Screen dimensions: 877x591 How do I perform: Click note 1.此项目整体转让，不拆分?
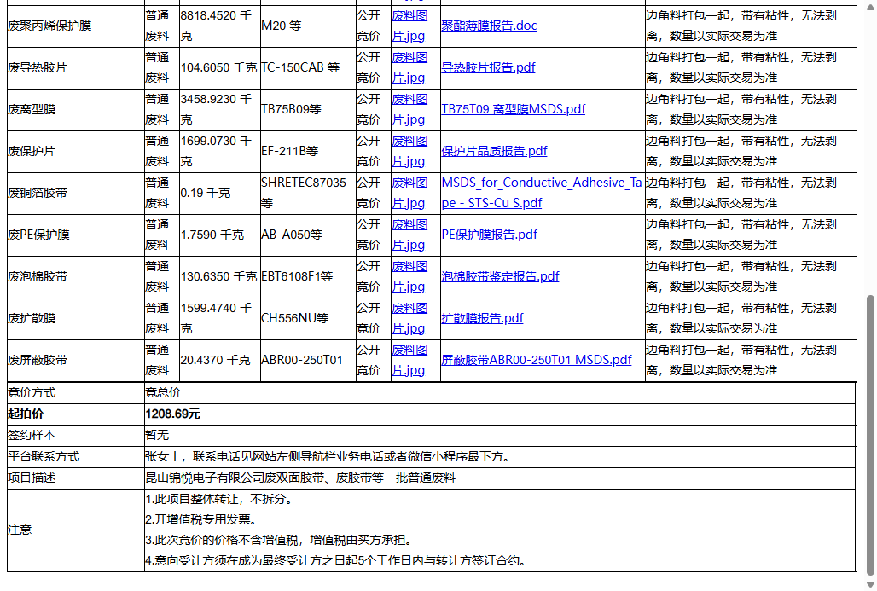pyautogui.click(x=220, y=499)
